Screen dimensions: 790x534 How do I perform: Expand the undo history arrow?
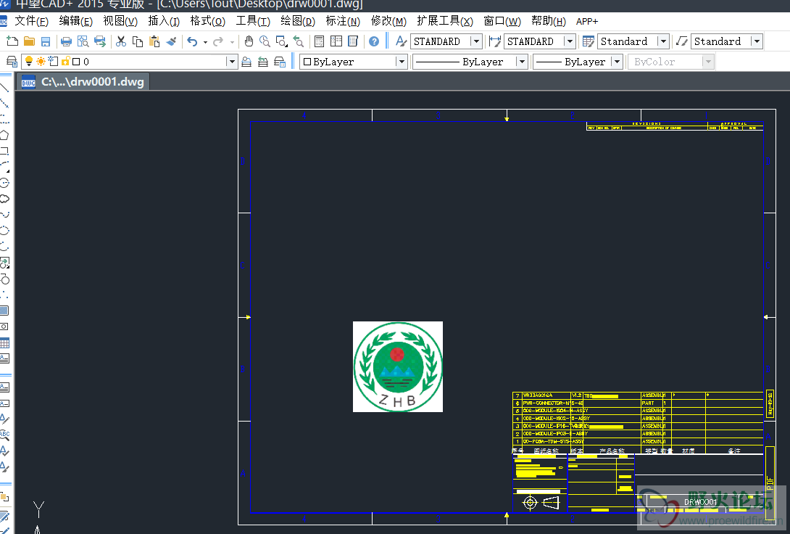point(205,42)
